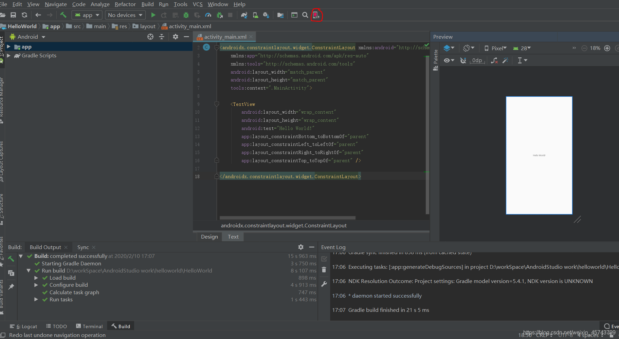Open the Logcat tool window

click(23, 326)
